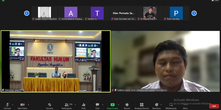Start Video camera button
This screenshot has width=221, height=110.
point(22,106)
